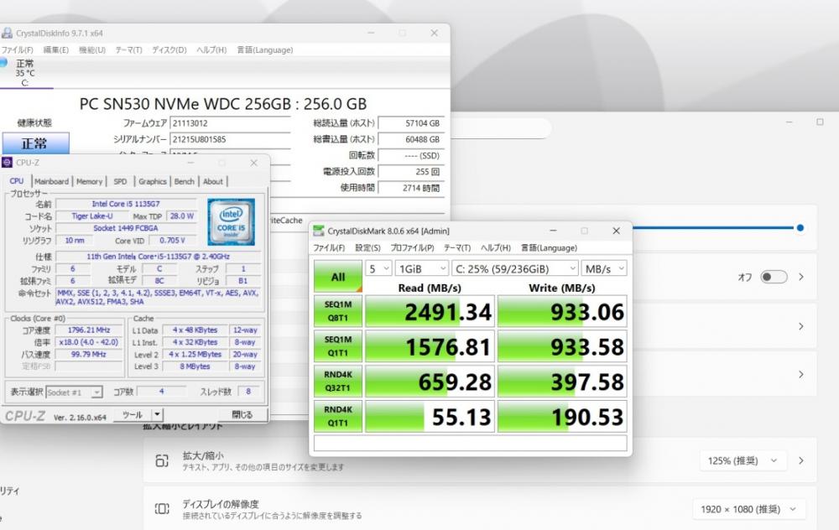The width and height of the screenshot is (839, 530).
Task: Click the 2491.34 read result cell
Action: [430, 311]
